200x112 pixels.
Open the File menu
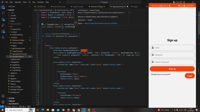point(7,2)
